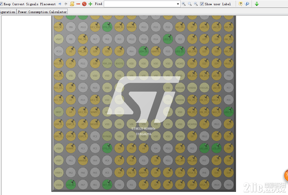Select the green LED1 pin
Image resolution: width=288 pixels, height=195 pixels.
pos(229,112)
